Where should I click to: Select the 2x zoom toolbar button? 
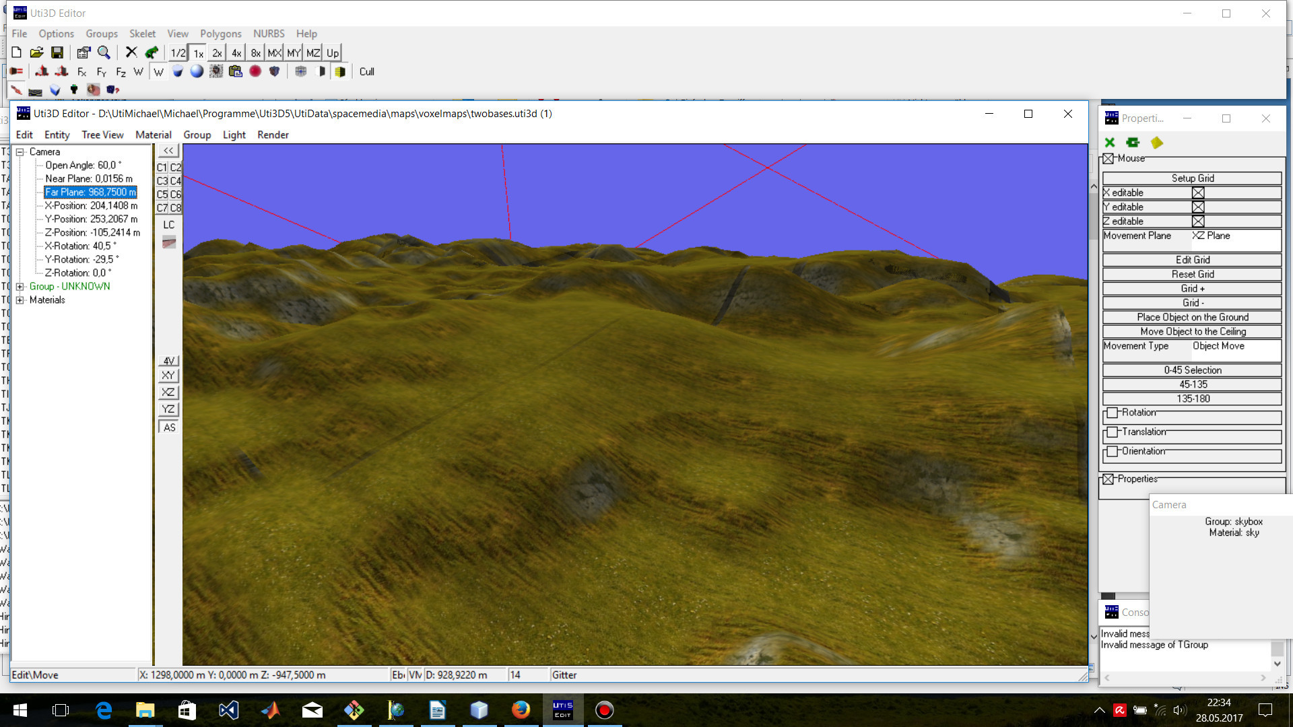click(x=217, y=53)
